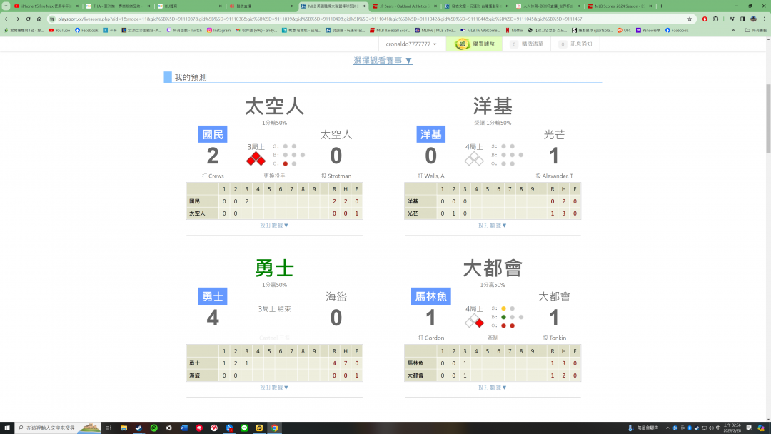The height and width of the screenshot is (434, 771).
Task: Open the shopping list link
Action: point(527,44)
